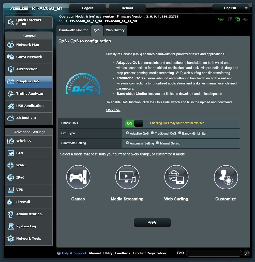
Task: Click the Media Streaming mode label
Action: pyautogui.click(x=127, y=199)
